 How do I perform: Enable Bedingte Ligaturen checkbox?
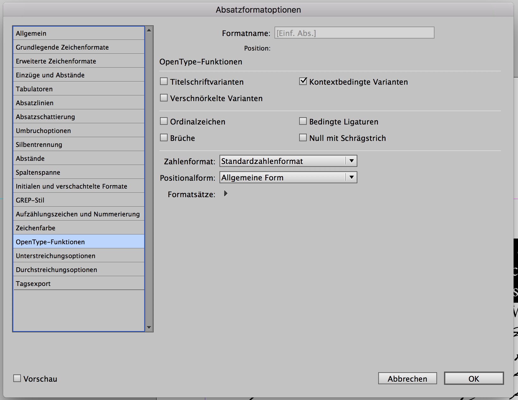(303, 121)
